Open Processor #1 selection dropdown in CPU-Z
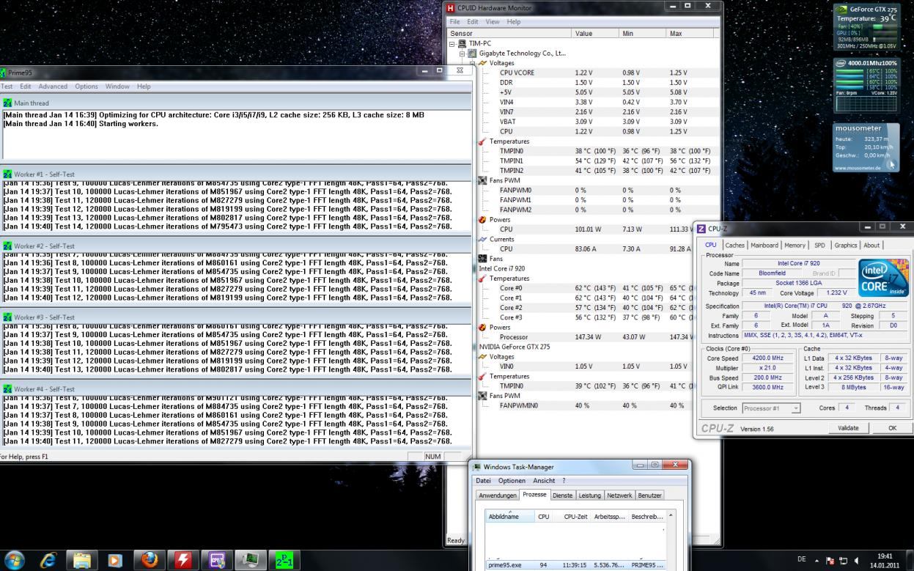This screenshot has width=914, height=571. click(x=771, y=408)
